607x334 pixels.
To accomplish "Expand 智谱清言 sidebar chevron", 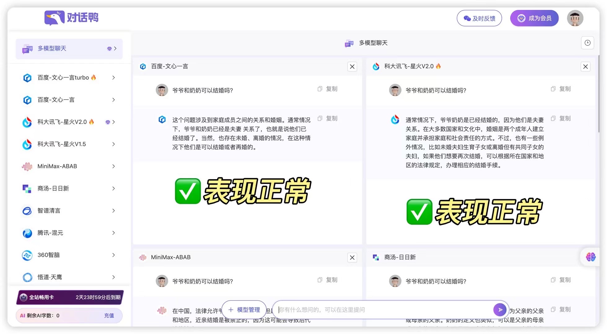I will pyautogui.click(x=114, y=211).
